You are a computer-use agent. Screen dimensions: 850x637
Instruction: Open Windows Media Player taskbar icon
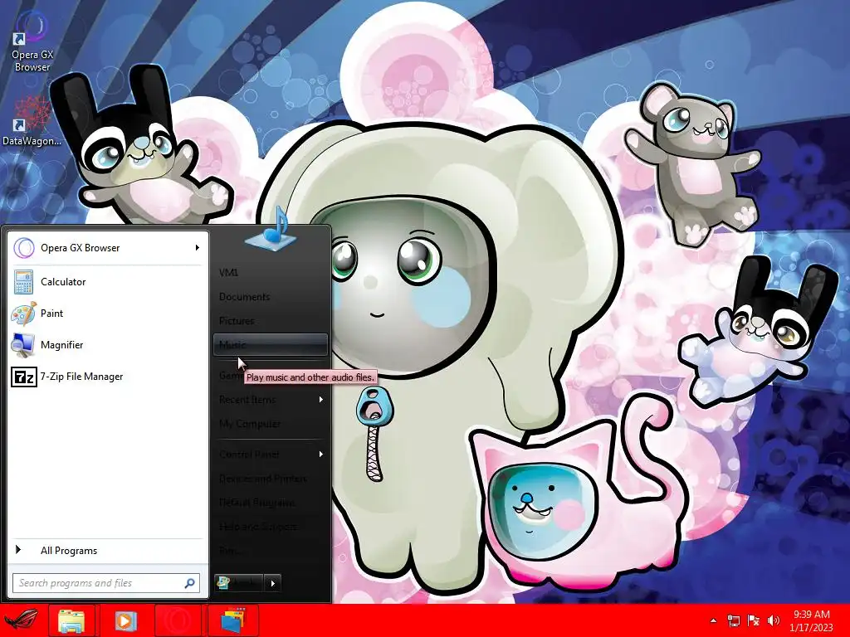[125, 620]
